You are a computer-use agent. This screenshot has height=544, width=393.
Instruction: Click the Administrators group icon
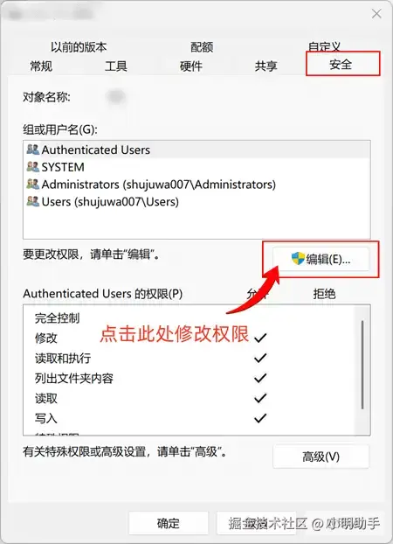[33, 184]
